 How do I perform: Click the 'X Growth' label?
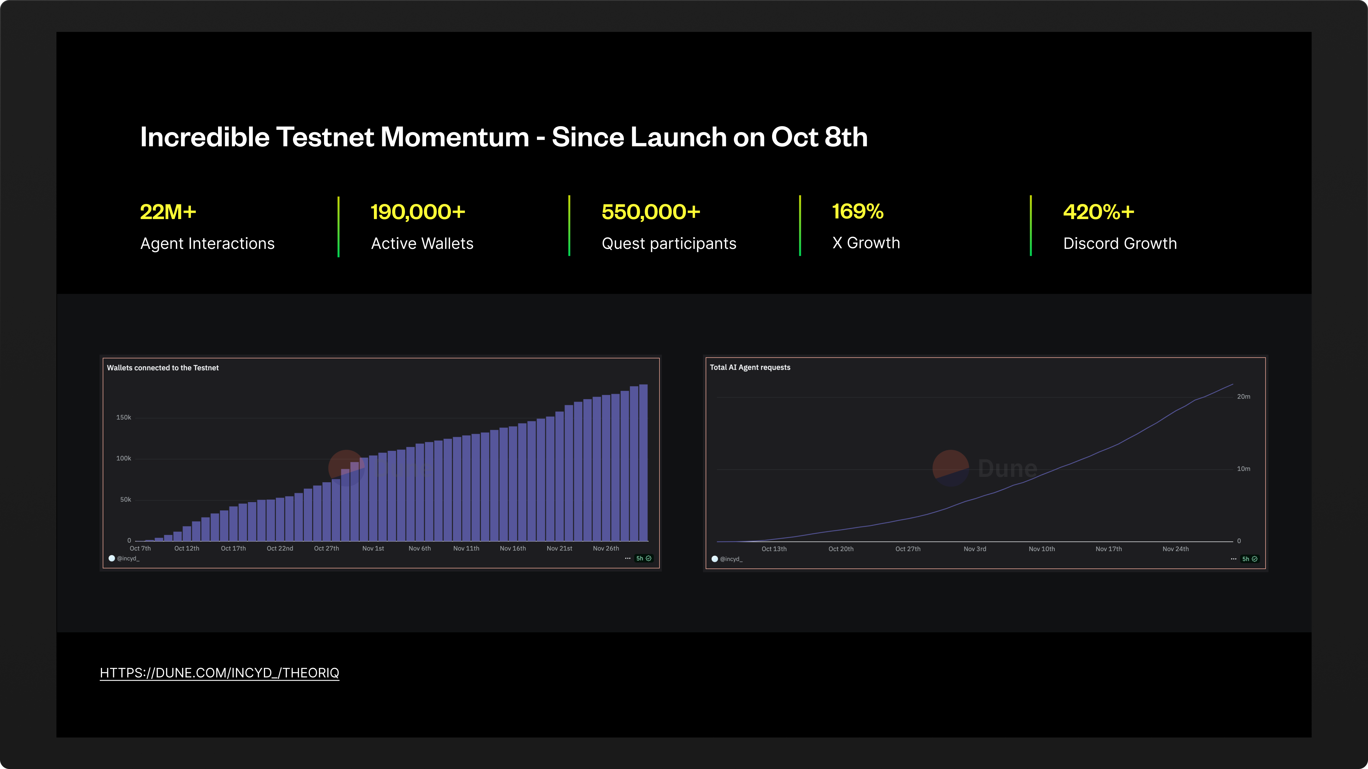tap(866, 243)
